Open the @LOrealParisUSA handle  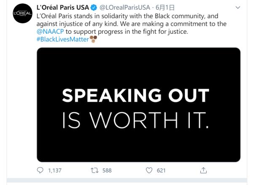point(125,8)
